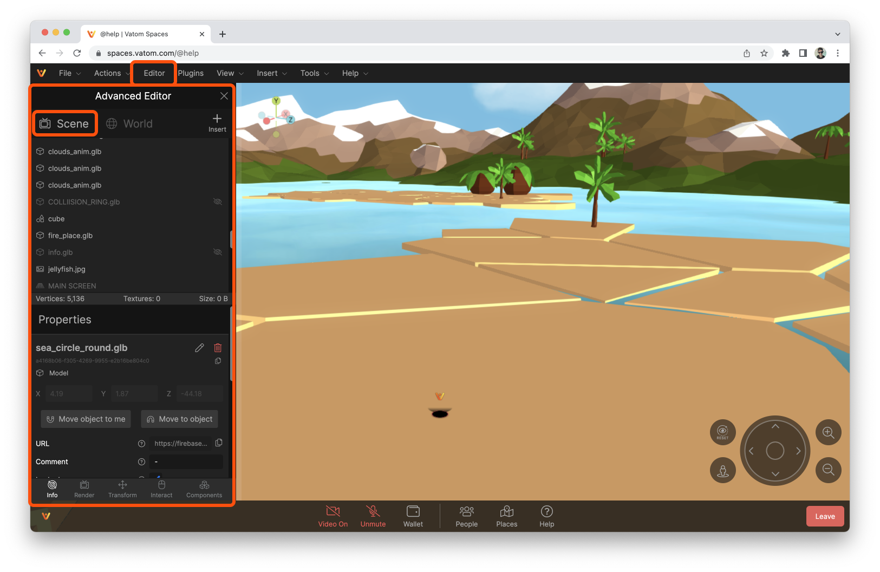880x572 pixels.
Task: Click the Comment help question icon
Action: 142,462
